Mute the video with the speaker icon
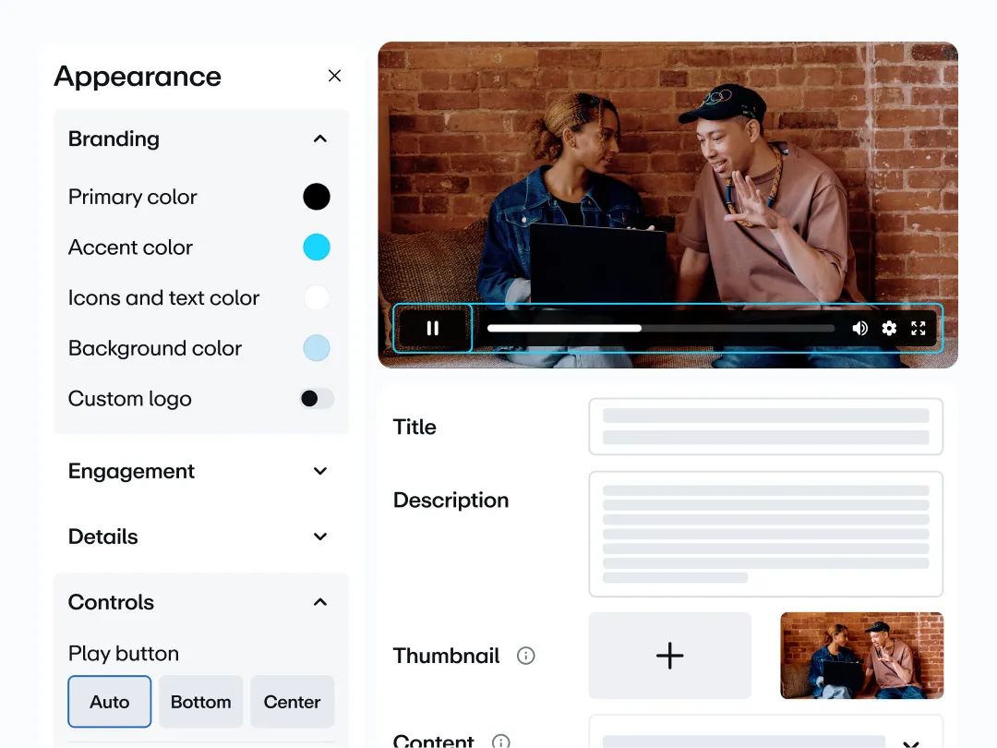This screenshot has width=997, height=748. pyautogui.click(x=859, y=328)
